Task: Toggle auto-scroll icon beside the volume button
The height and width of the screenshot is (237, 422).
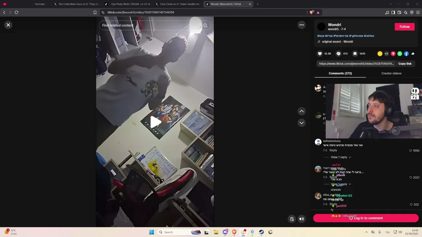Action: click(292, 219)
